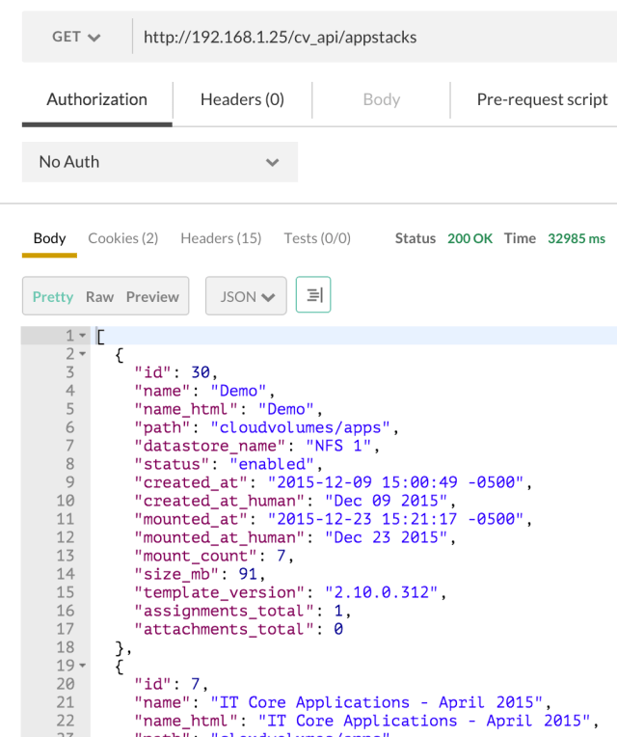Toggle the line wrap icon
Image resolution: width=617 pixels, height=737 pixels.
point(313,296)
